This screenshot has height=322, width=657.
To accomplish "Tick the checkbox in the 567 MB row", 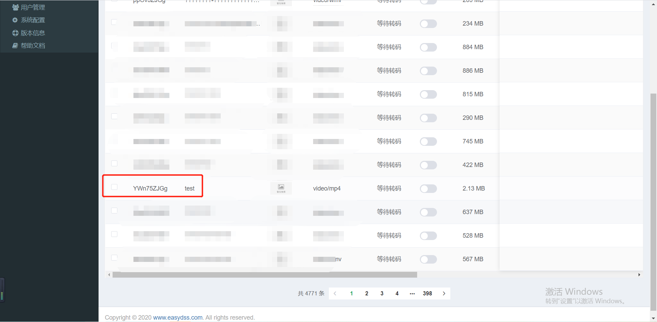I will (x=114, y=258).
